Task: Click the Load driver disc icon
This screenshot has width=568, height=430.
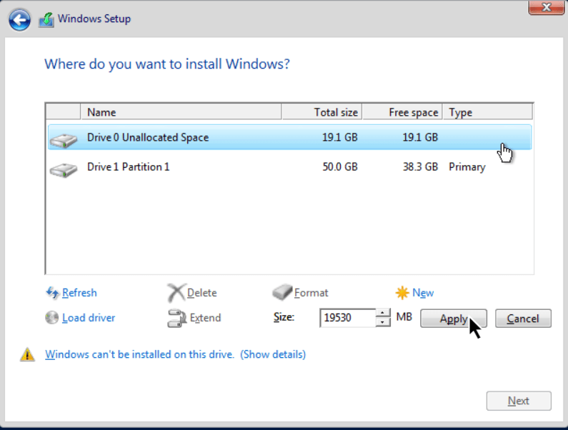Action: 52,317
